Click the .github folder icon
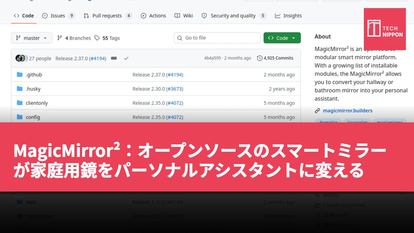Viewport: 414px width, 233px height. pos(20,74)
